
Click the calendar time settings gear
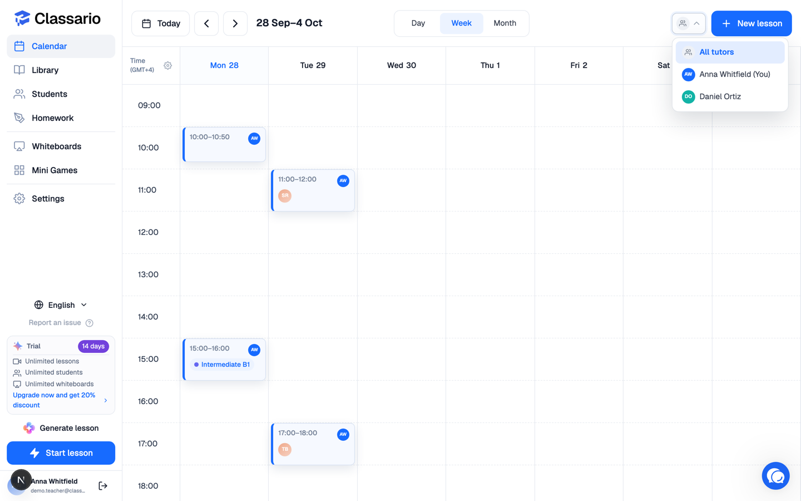[167, 66]
